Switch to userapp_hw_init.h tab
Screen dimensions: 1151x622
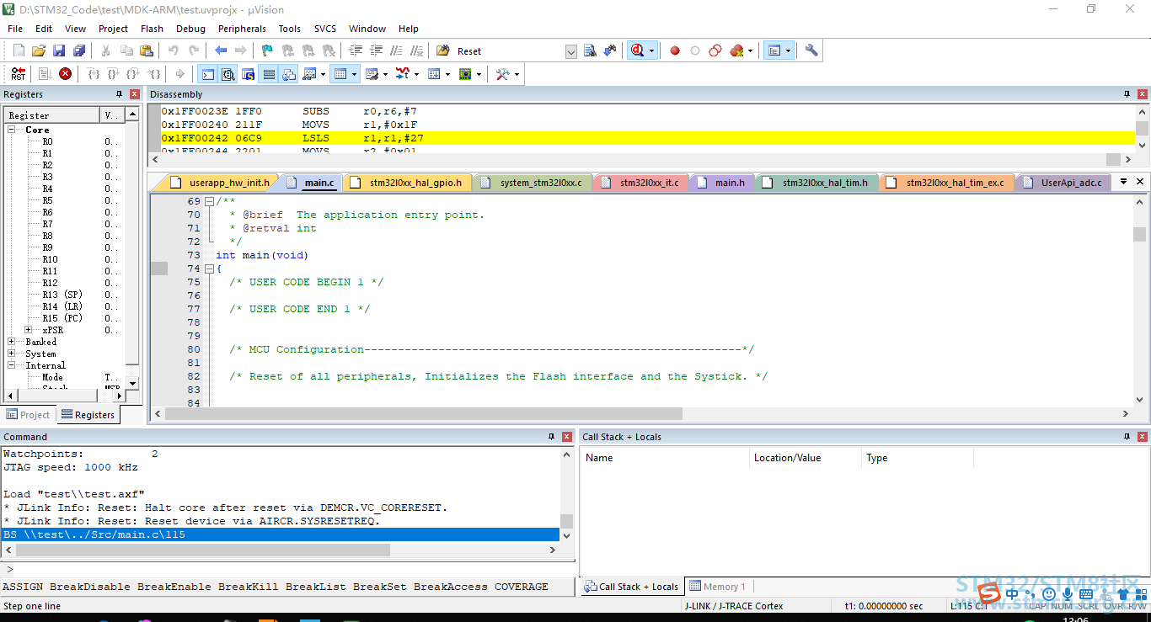pos(220,183)
